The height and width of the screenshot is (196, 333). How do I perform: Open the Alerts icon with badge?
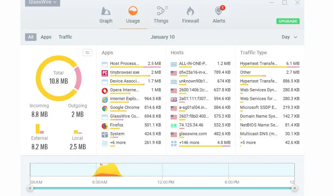[219, 11]
